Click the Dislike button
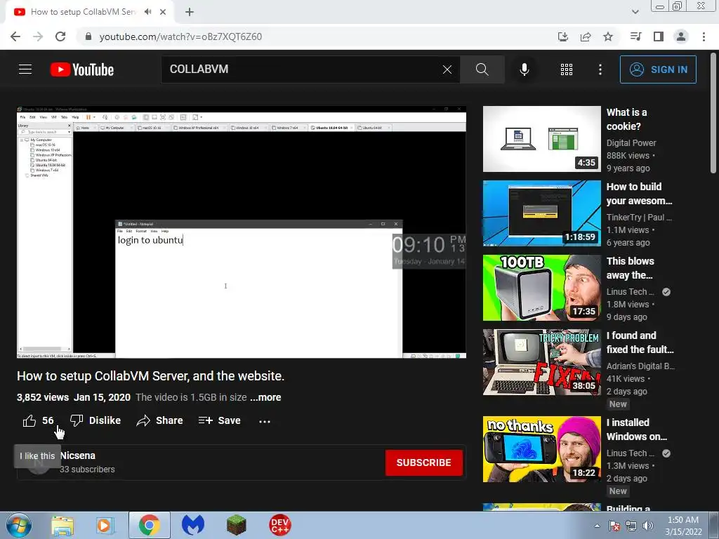The width and height of the screenshot is (719, 539). [95, 420]
